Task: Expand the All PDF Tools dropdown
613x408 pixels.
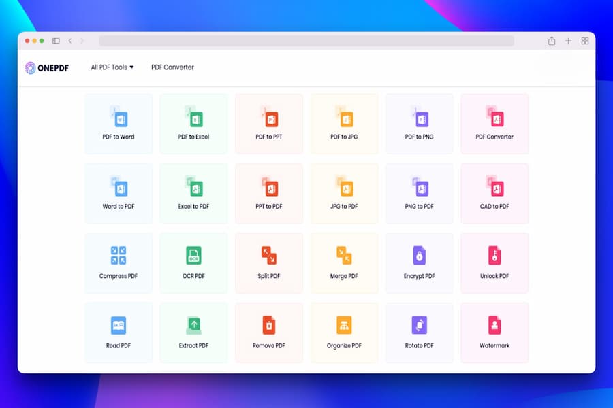Action: click(112, 67)
